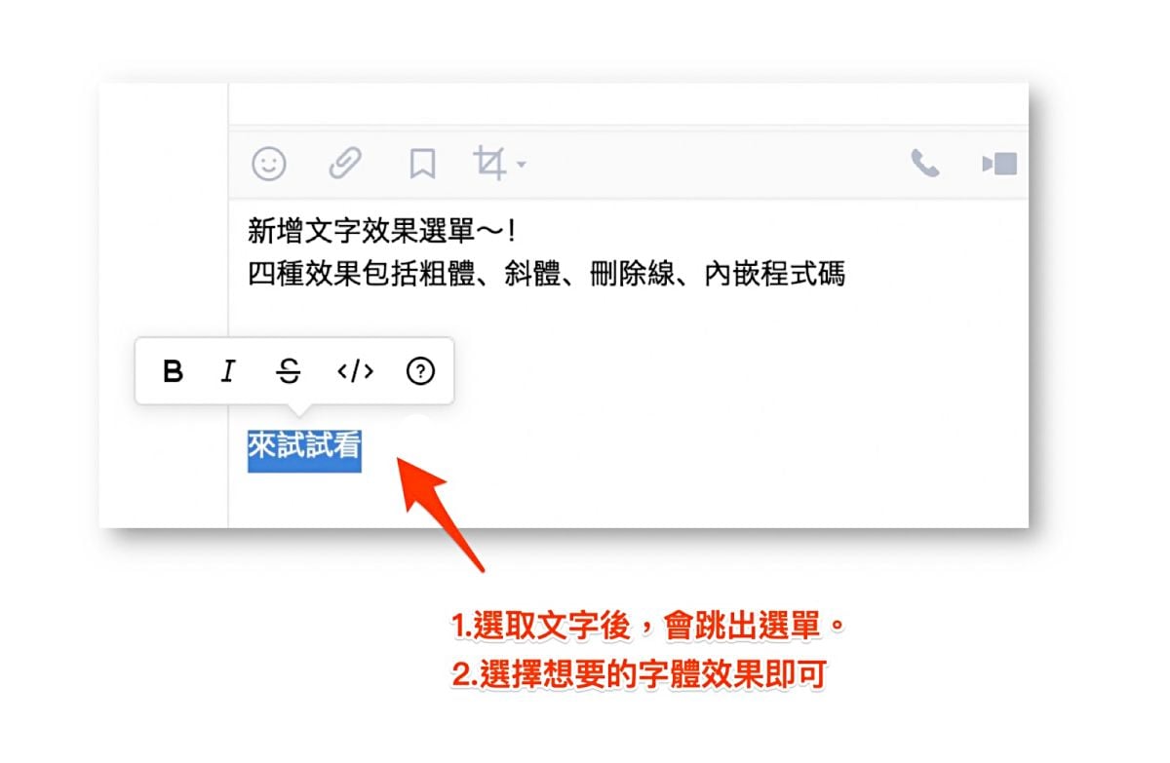Viewport: 1170px width, 763px height.
Task: Apply strikethrough to the selected text
Action: pyautogui.click(x=289, y=371)
